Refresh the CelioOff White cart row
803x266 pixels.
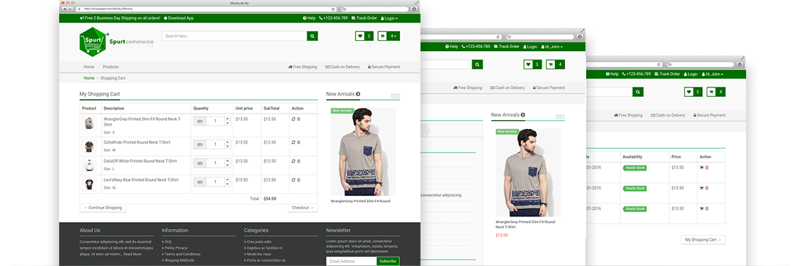pos(293,160)
